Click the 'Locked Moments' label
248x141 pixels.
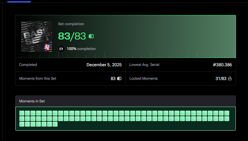tap(143, 78)
